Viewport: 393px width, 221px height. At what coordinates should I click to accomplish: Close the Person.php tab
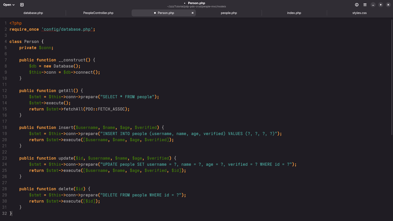[193, 13]
